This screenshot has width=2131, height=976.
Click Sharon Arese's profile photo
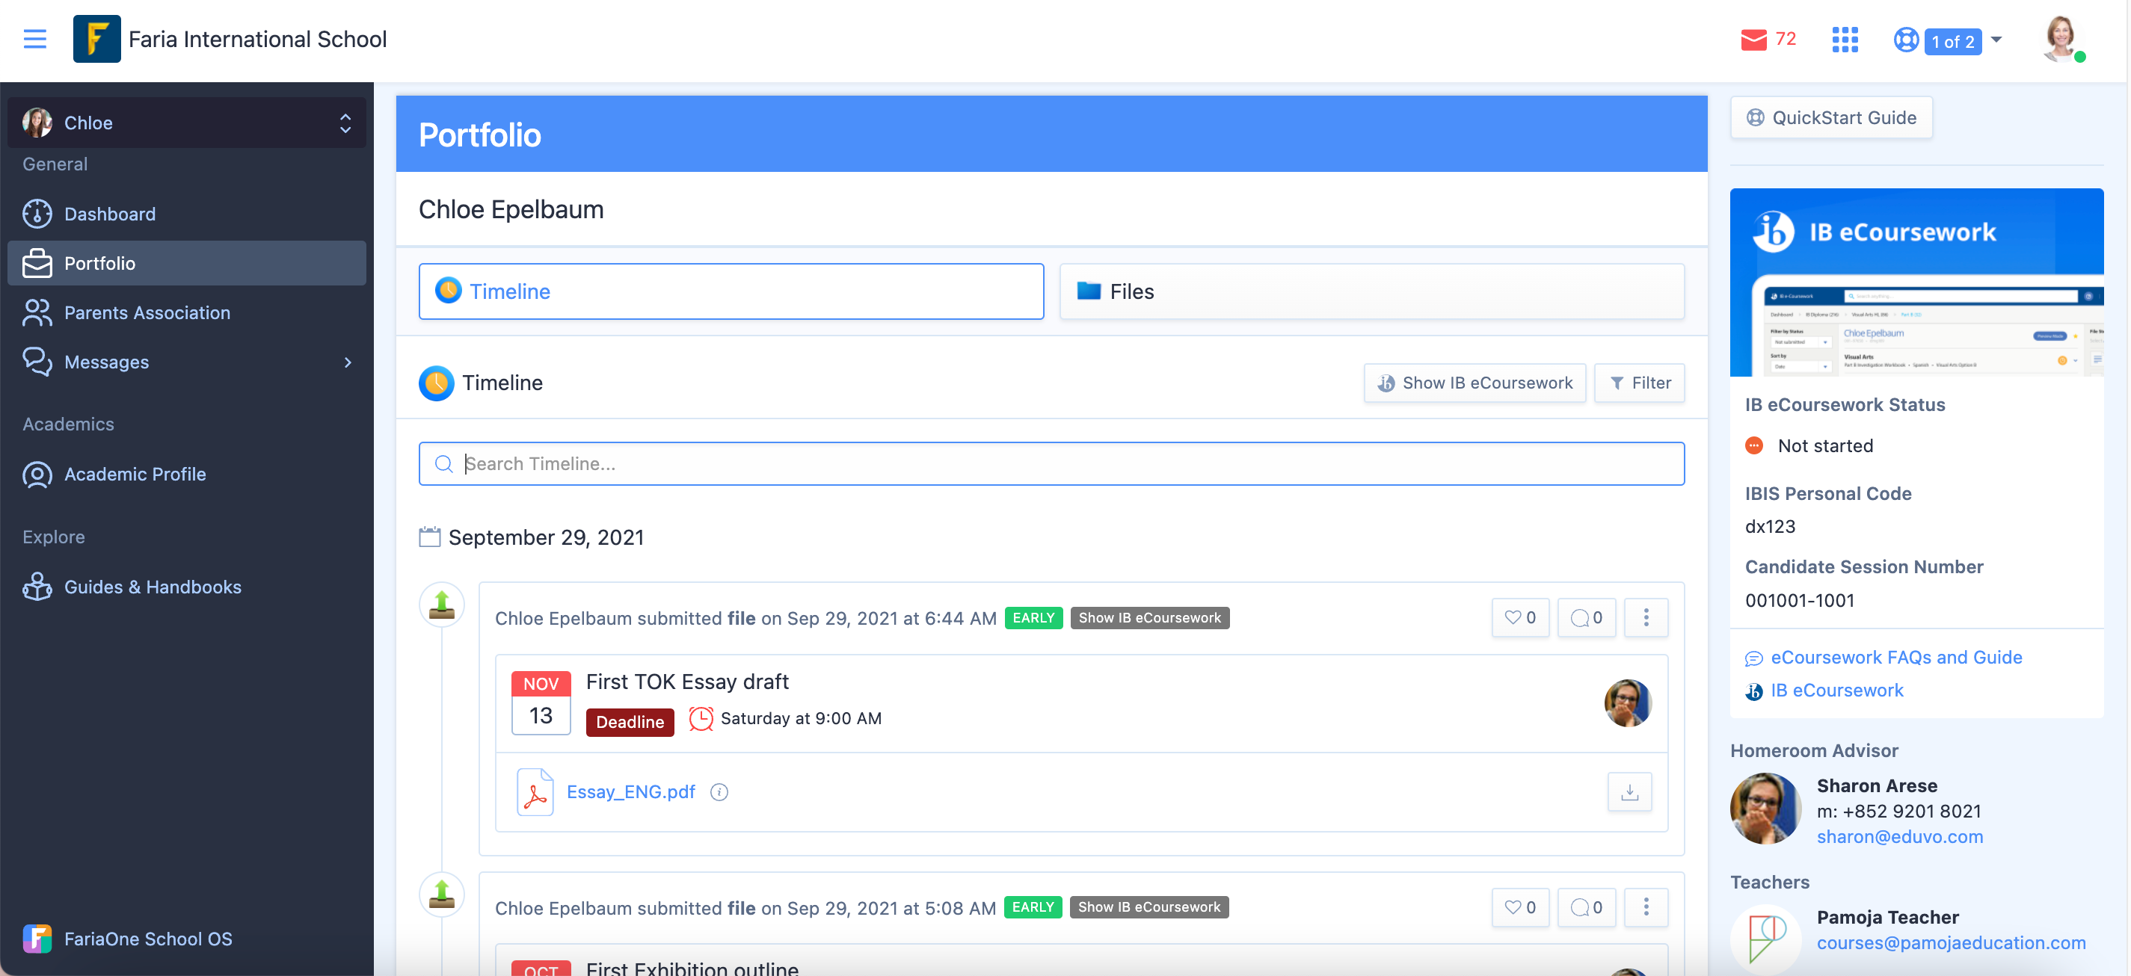tap(1765, 808)
